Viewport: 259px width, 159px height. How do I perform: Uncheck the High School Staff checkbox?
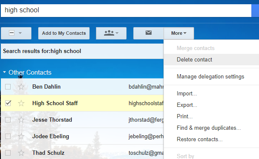coord(8,103)
